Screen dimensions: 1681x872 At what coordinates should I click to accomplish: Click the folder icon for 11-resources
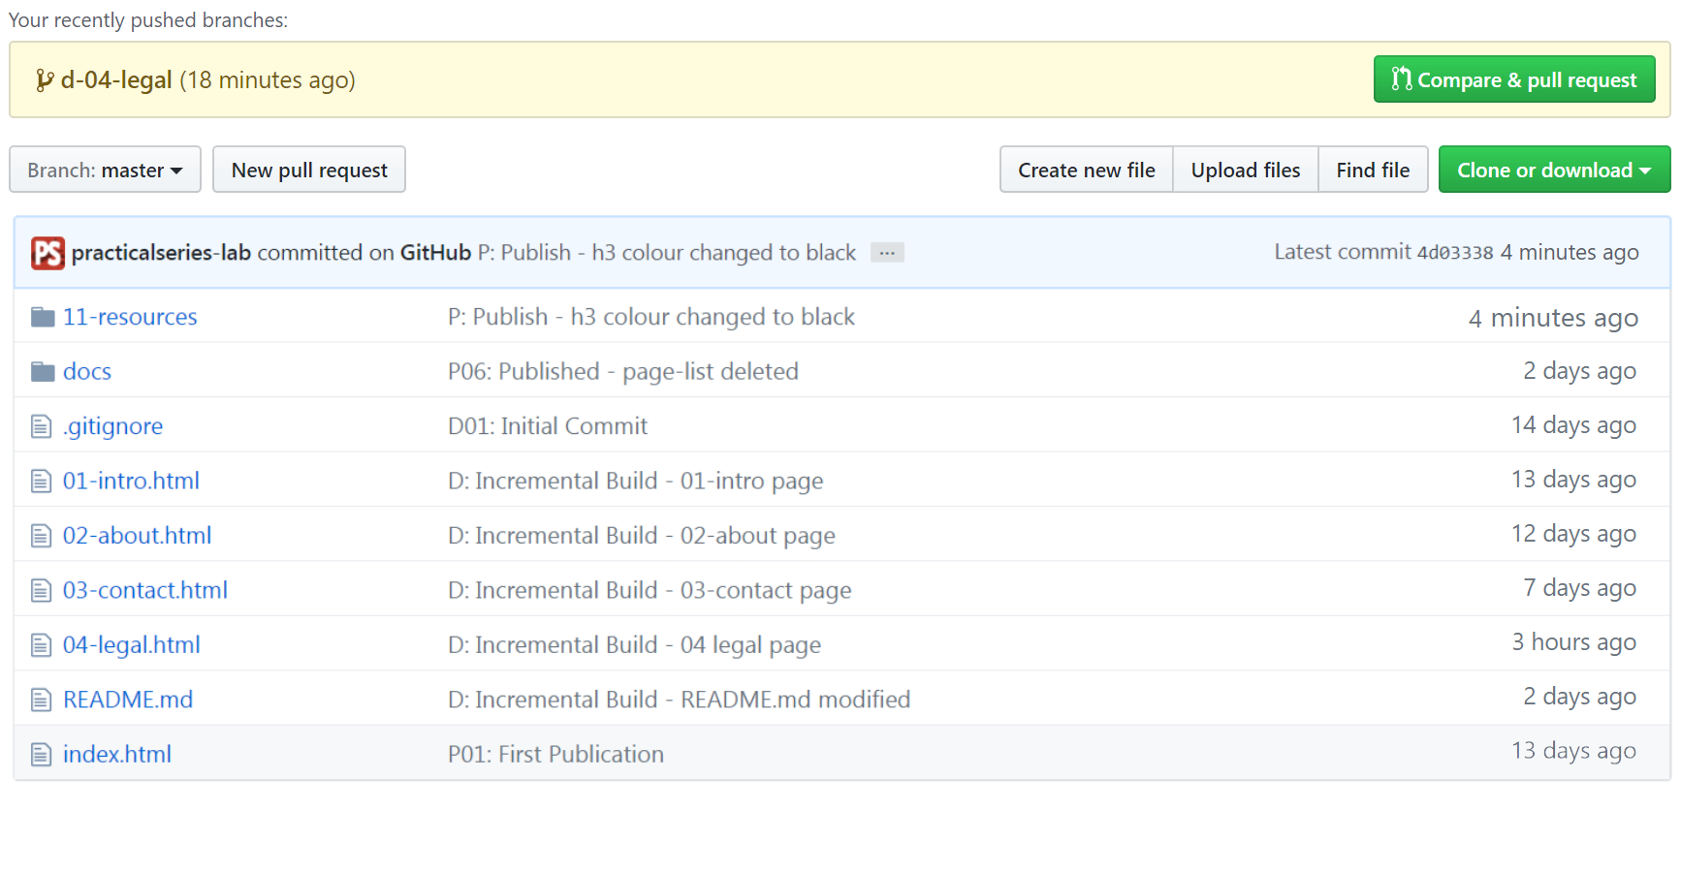pos(43,317)
